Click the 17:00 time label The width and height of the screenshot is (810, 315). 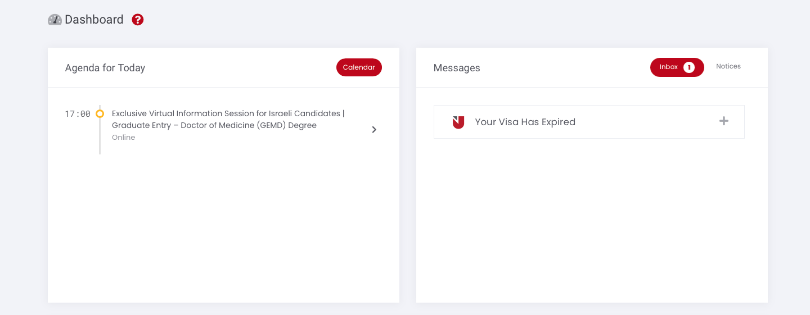pyautogui.click(x=78, y=114)
